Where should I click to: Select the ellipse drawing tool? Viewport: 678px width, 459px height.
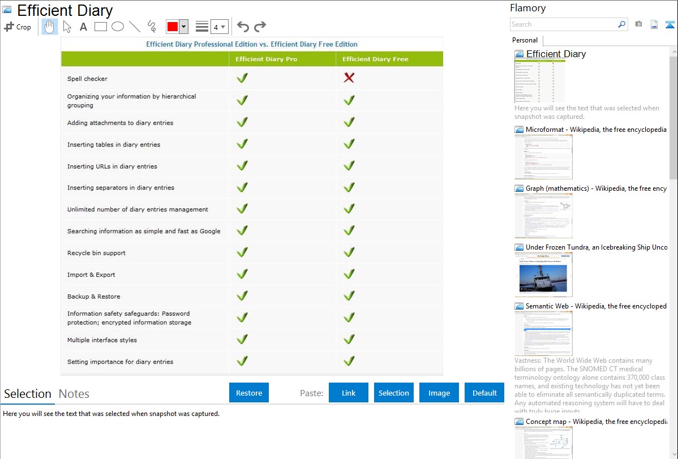click(x=118, y=27)
